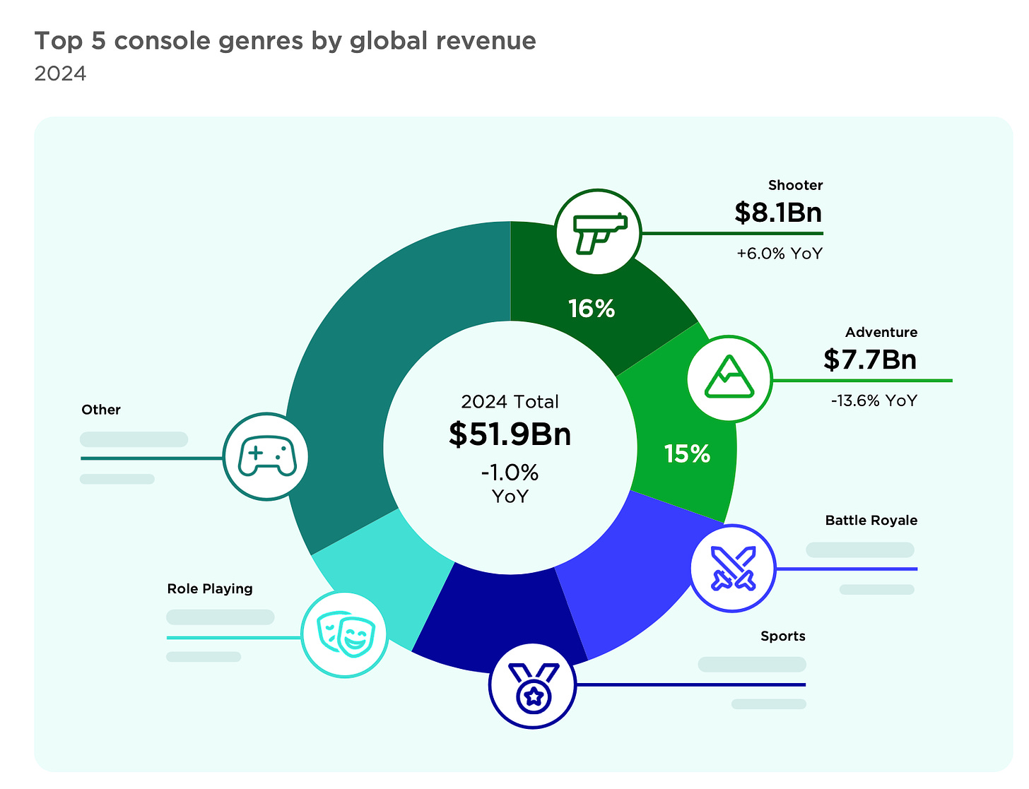The width and height of the screenshot is (1029, 789).
Task: Click the Other gamepad controller icon
Action: click(x=266, y=457)
